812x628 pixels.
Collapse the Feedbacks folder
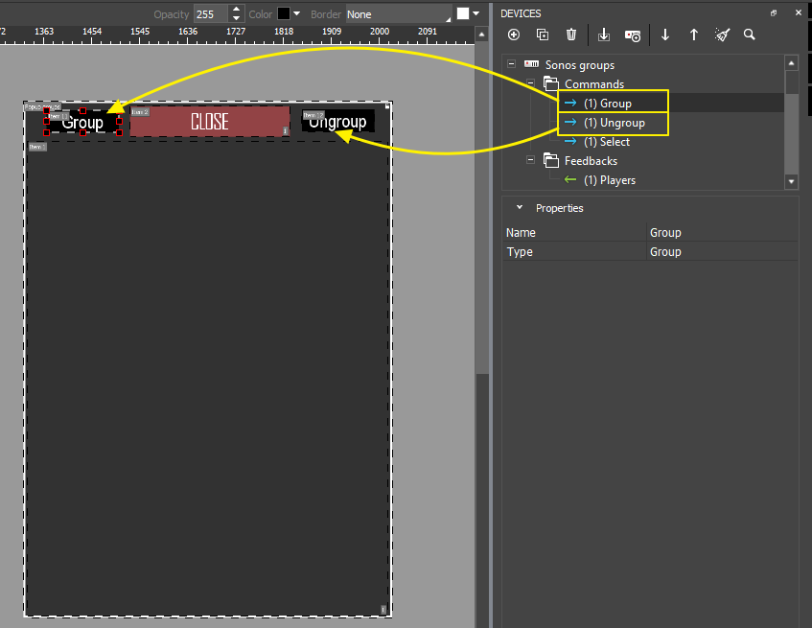531,161
